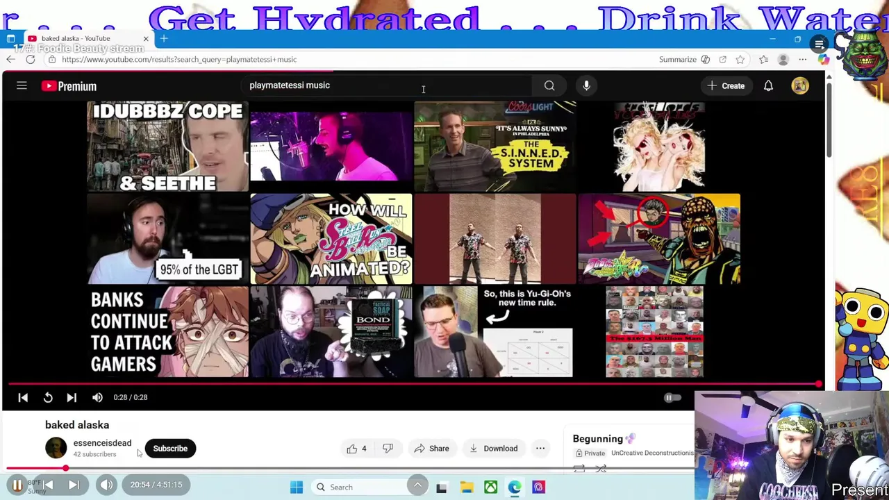Open the Begunning playlist title
The width and height of the screenshot is (889, 500).
tap(604, 439)
